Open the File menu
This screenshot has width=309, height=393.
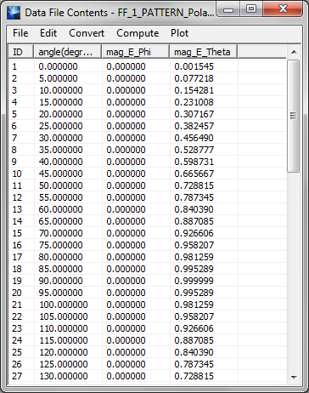(x=20, y=33)
